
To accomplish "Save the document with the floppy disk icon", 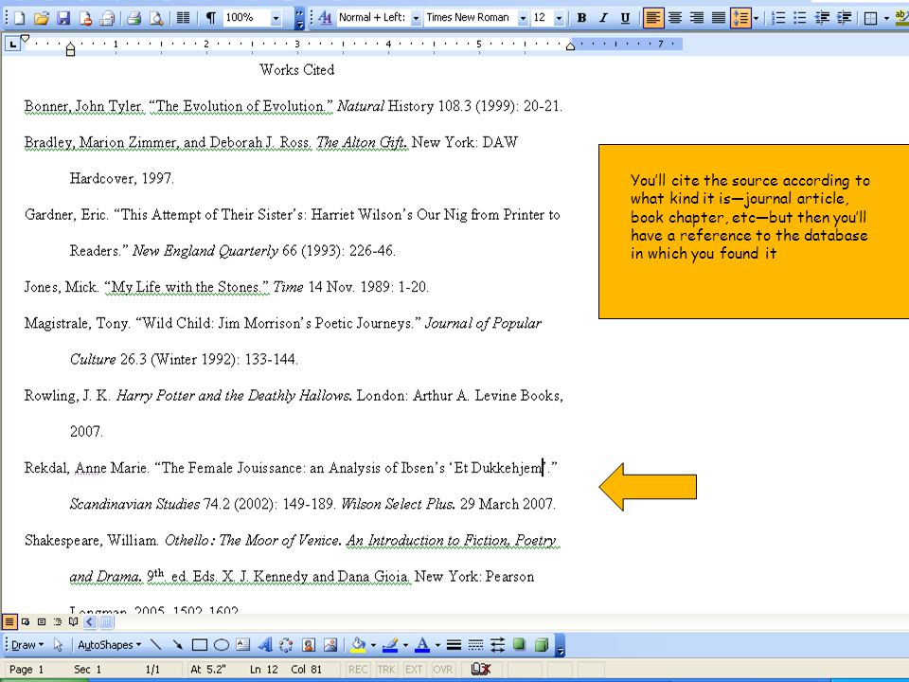I will [x=63, y=18].
